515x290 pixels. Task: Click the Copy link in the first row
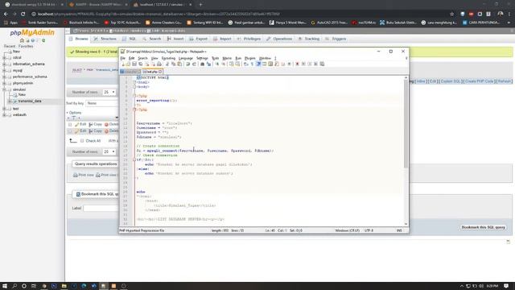coord(95,124)
